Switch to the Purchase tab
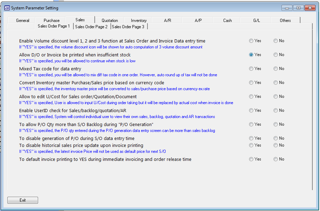Screen dimensions: 320x211 52,21
